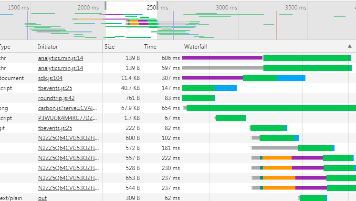This screenshot has width=356, height=201.
Task: Open the P3WUGK4M4R77DZ initiator link
Action: (67, 118)
